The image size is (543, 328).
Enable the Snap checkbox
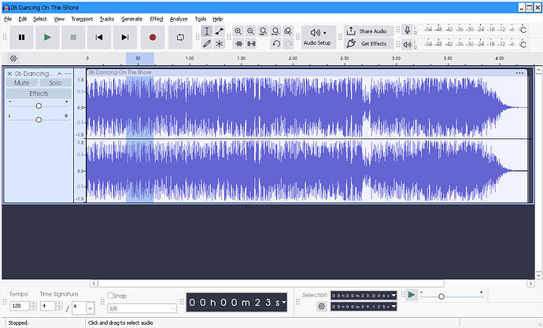pyautogui.click(x=110, y=296)
